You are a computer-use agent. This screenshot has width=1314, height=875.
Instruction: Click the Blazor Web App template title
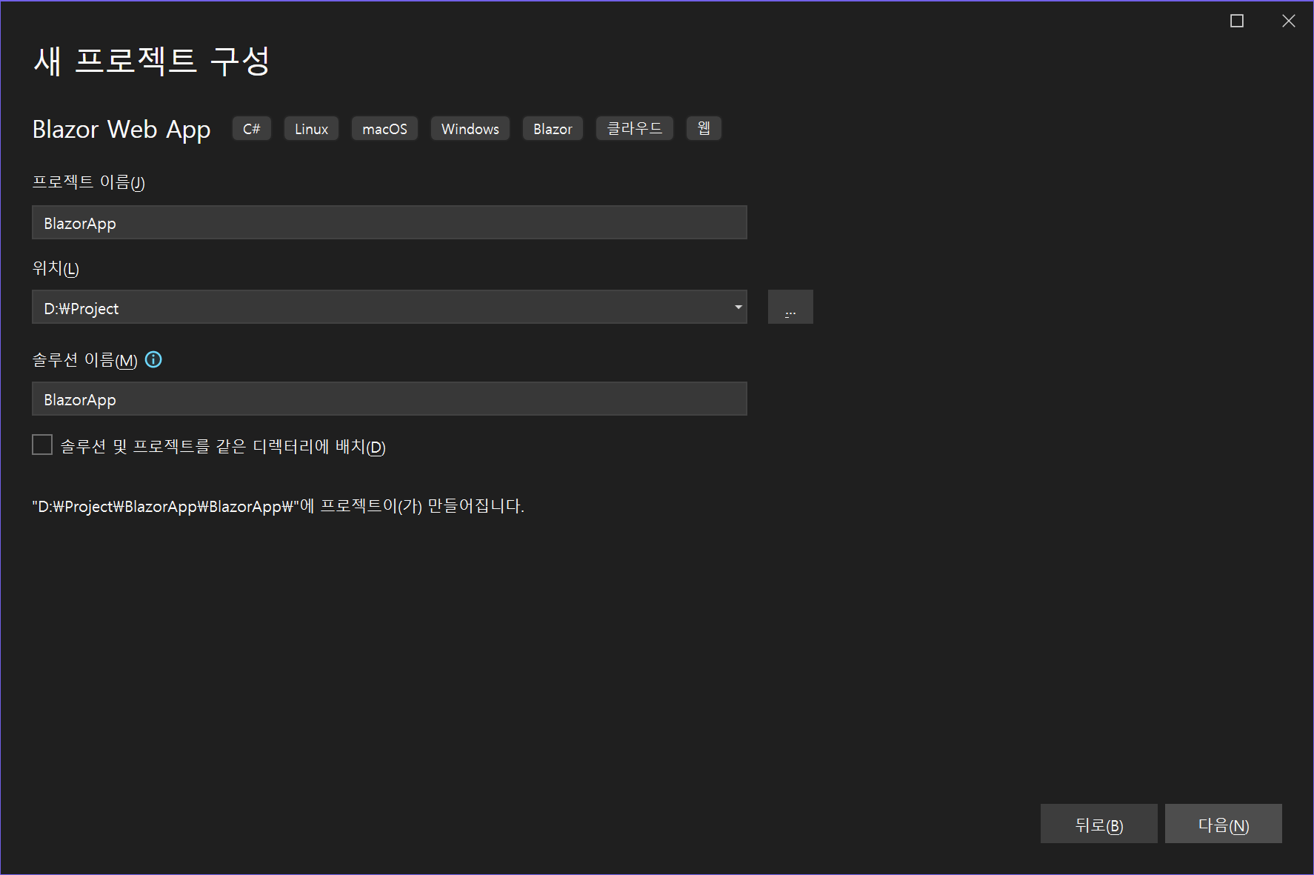(x=121, y=130)
